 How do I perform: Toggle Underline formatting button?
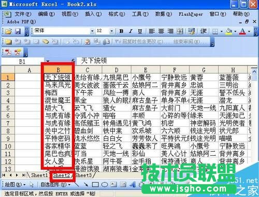coord(140,31)
